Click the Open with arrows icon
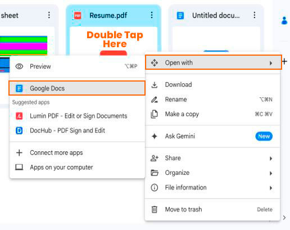 point(155,62)
